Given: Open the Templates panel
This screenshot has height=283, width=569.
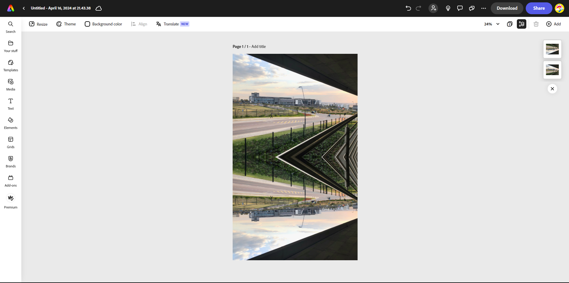Looking at the screenshot, I should click(11, 66).
